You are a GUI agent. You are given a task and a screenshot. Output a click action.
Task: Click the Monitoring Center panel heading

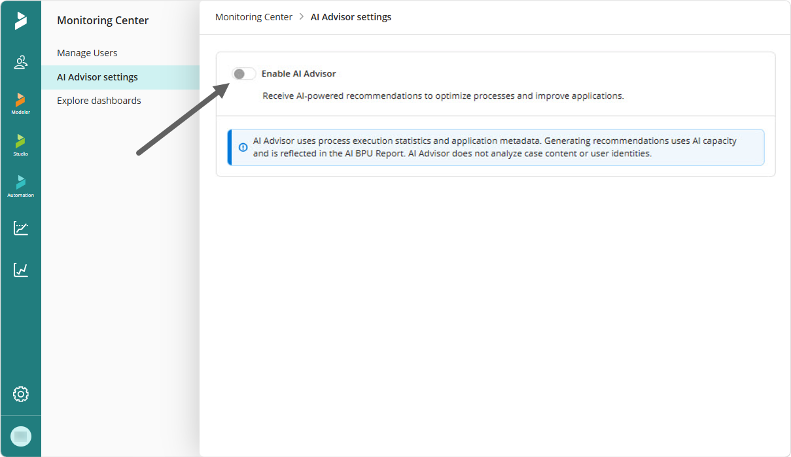pos(103,20)
